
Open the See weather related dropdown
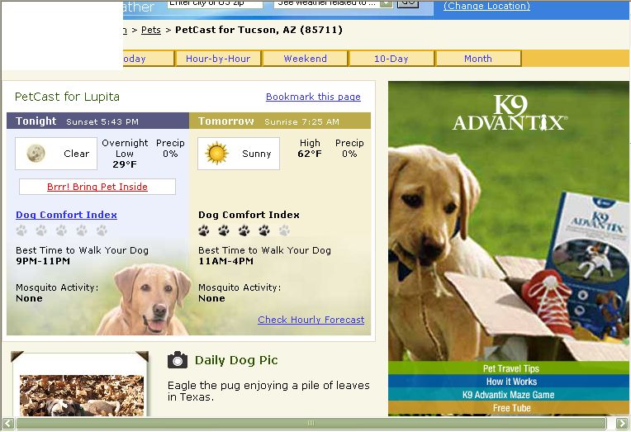[333, 4]
